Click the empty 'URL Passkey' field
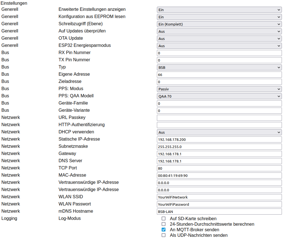The height and width of the screenshot is (239, 288). point(219,118)
